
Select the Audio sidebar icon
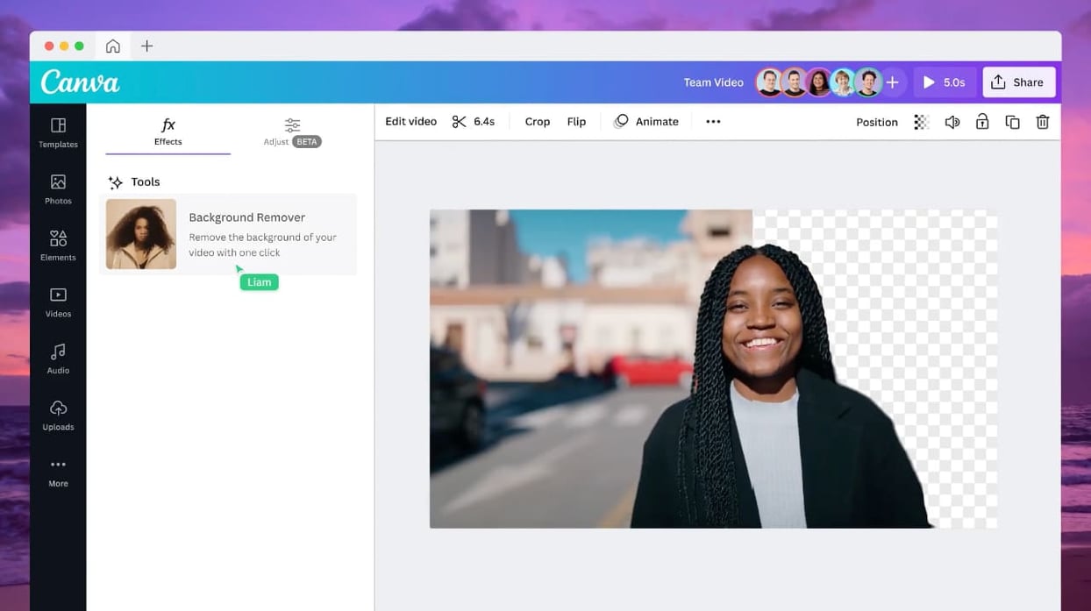click(58, 359)
